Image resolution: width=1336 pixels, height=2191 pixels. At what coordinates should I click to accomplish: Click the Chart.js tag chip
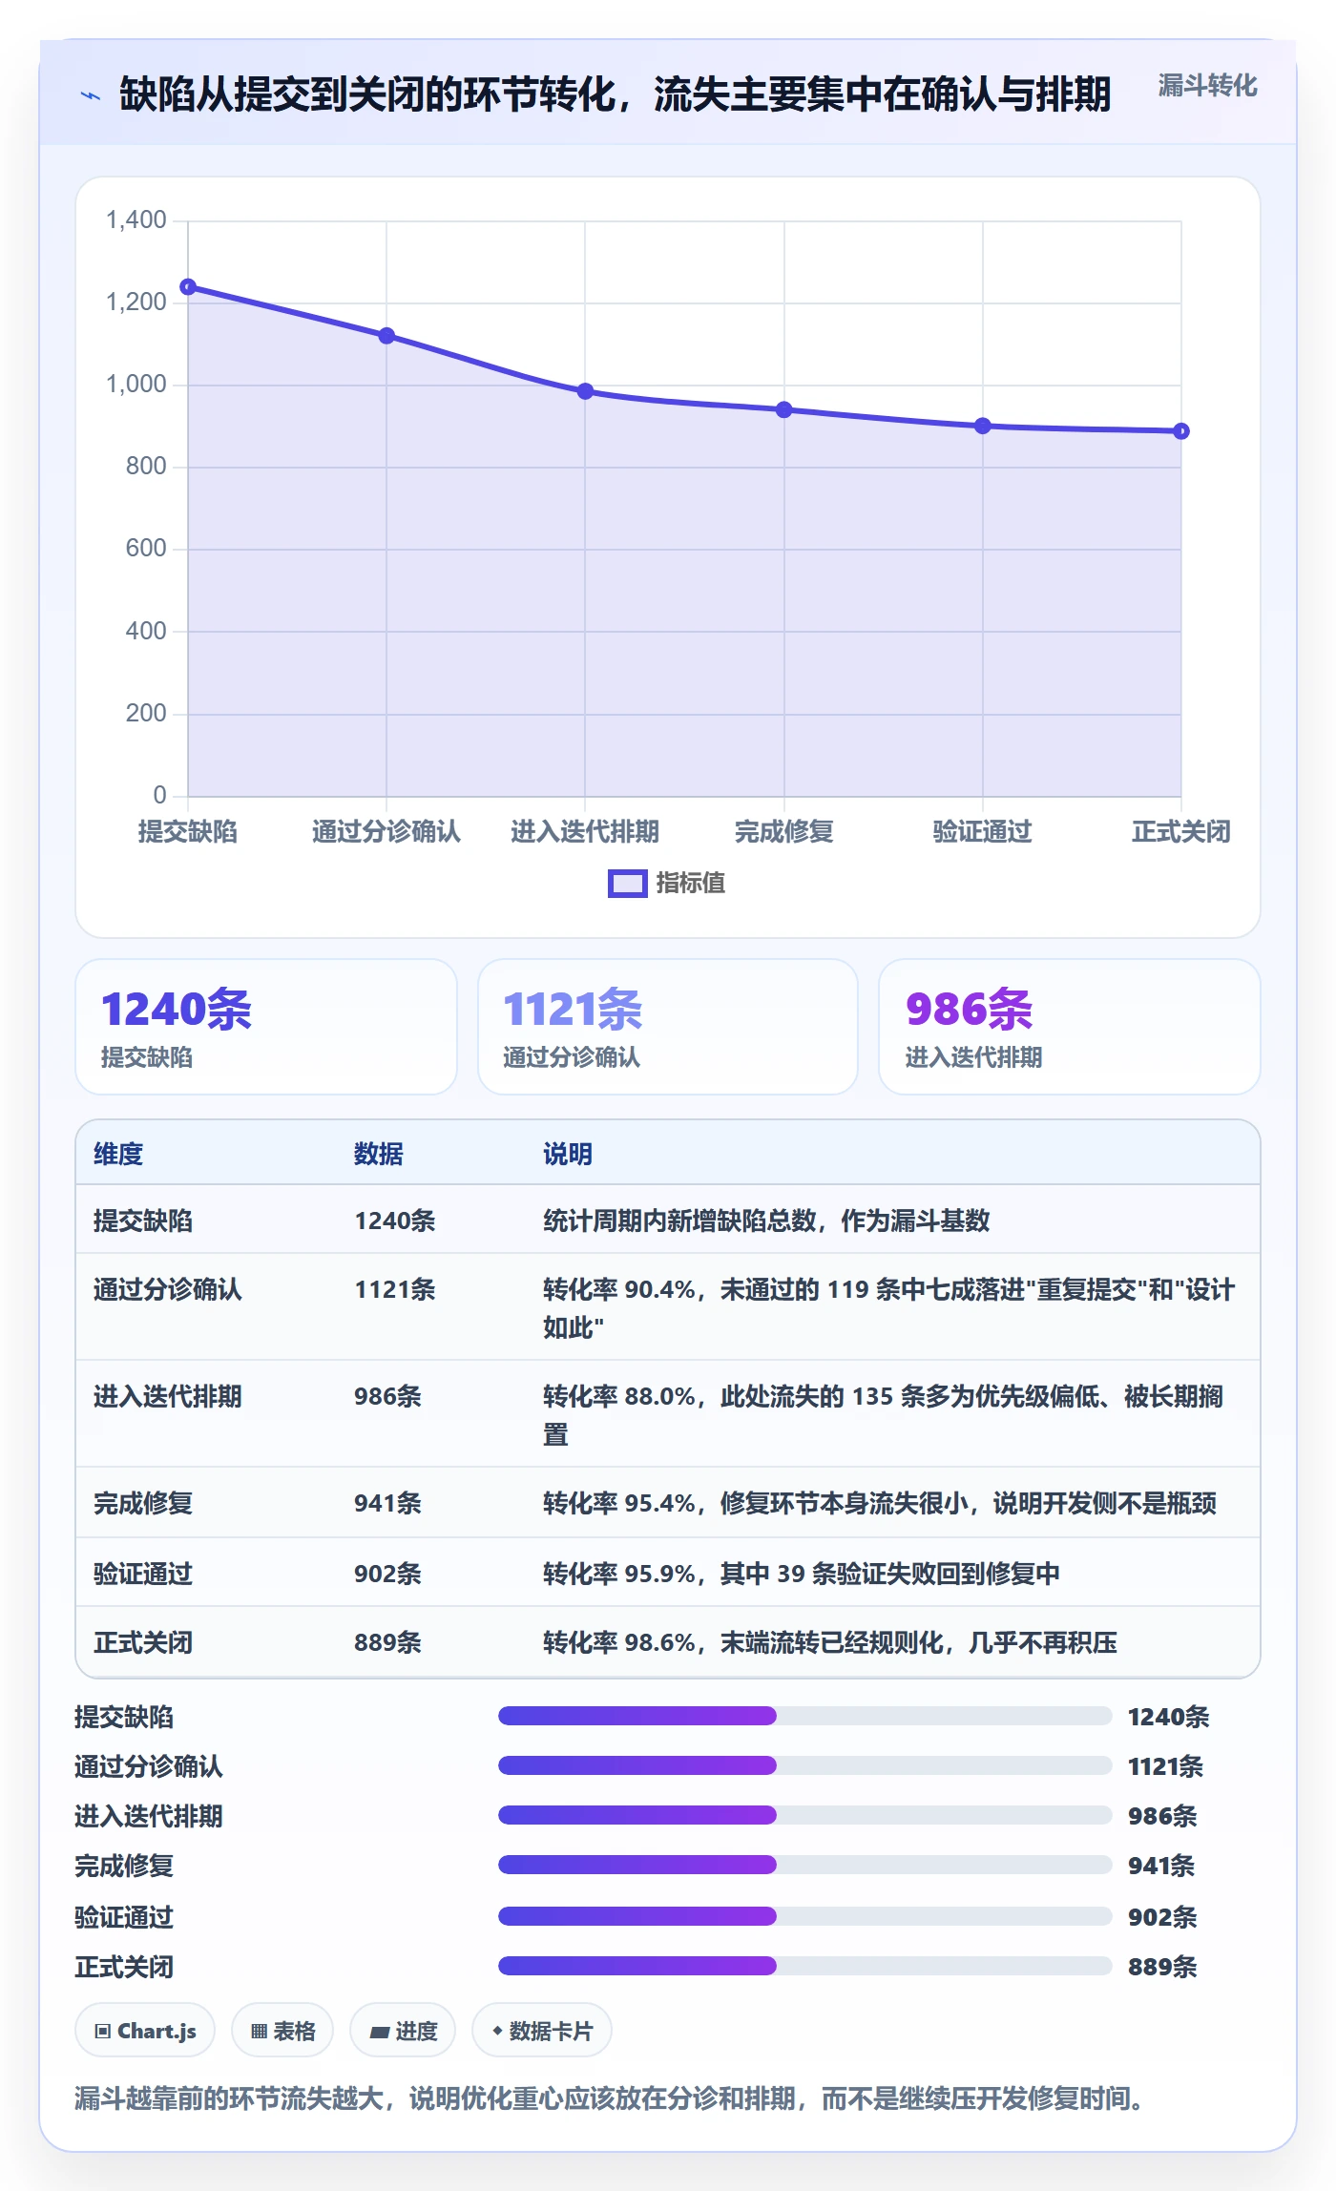pos(145,2031)
